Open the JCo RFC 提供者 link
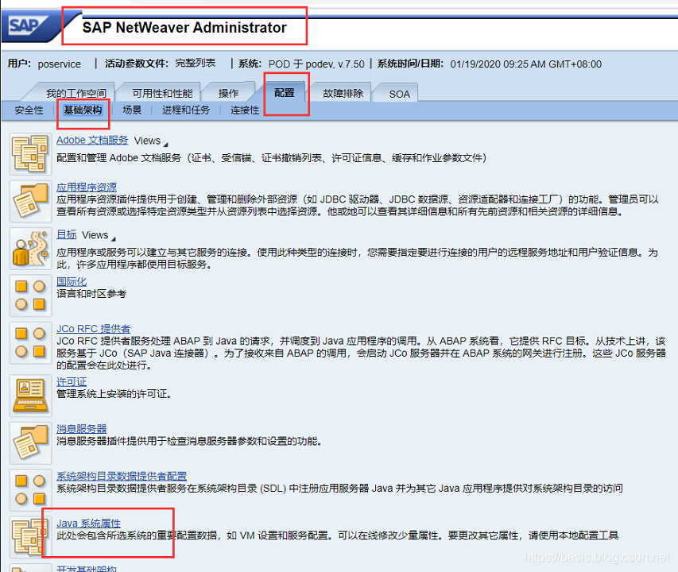 [94, 328]
